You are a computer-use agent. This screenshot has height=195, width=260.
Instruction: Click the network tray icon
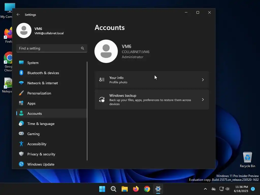click(x=221, y=189)
